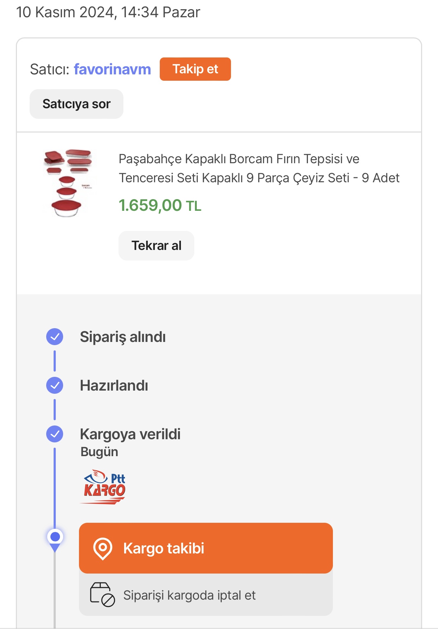Select the 1.659,00 TL price text
Image resolution: width=438 pixels, height=631 pixels.
(160, 206)
